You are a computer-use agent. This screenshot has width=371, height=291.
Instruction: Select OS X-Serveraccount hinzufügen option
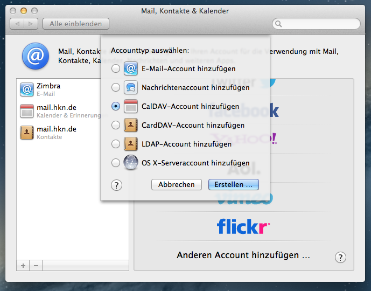tap(115, 163)
